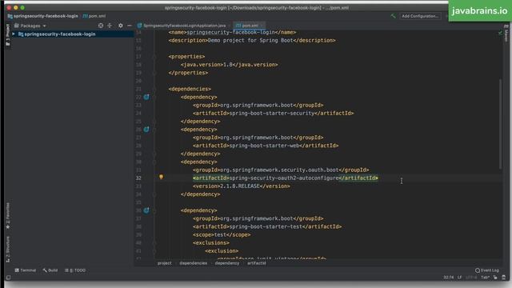Open the Build tool window tab
The image size is (512, 288).
tap(50, 270)
